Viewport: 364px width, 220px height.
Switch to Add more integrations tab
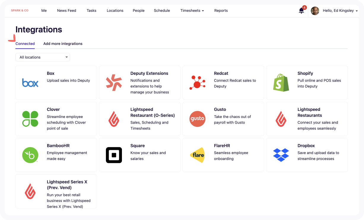[63, 44]
